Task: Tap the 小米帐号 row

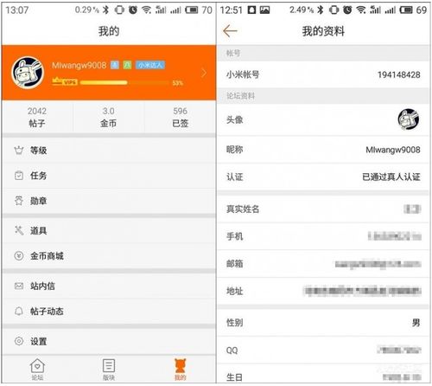Action: click(323, 74)
